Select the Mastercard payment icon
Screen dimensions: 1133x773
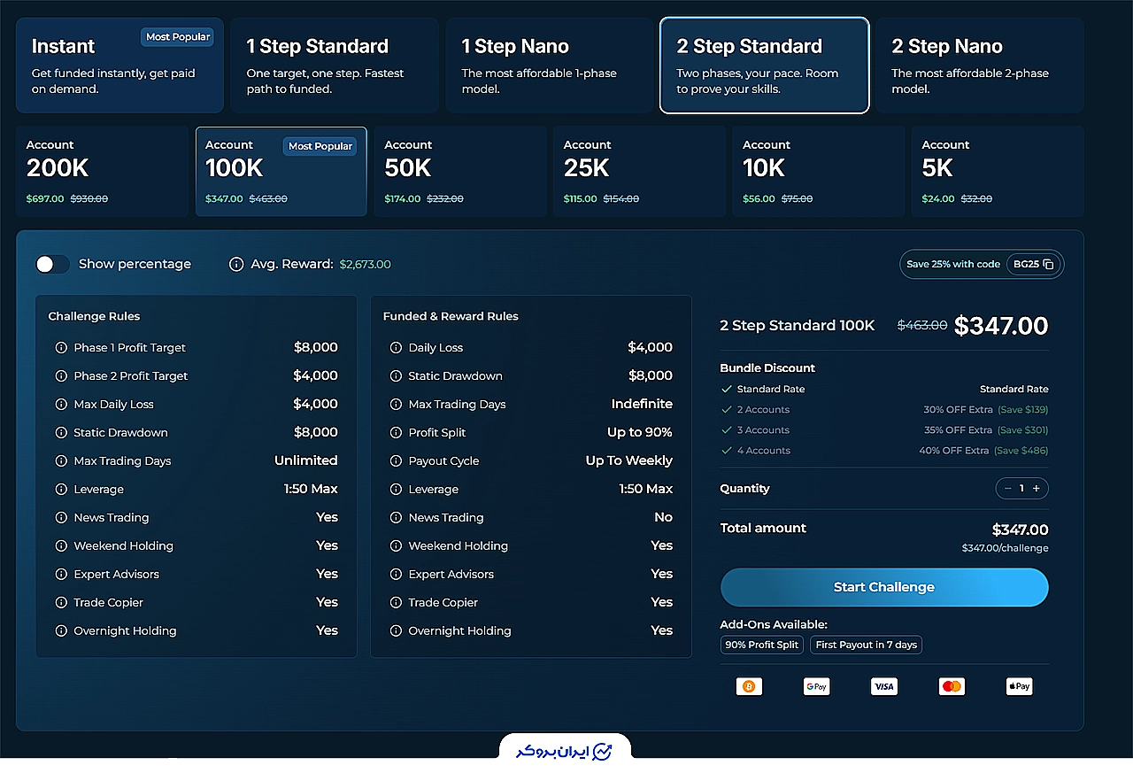[952, 686]
